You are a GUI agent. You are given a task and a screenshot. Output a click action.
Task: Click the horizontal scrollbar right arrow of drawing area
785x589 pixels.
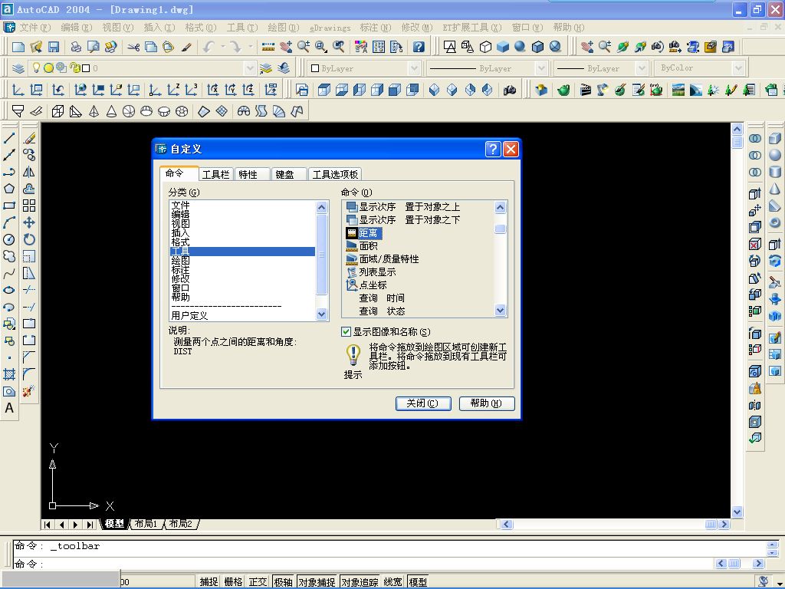tap(724, 525)
